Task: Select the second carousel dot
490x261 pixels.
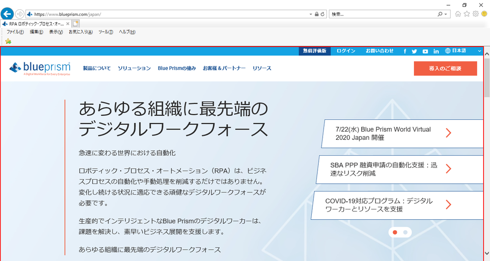Action: [406, 232]
